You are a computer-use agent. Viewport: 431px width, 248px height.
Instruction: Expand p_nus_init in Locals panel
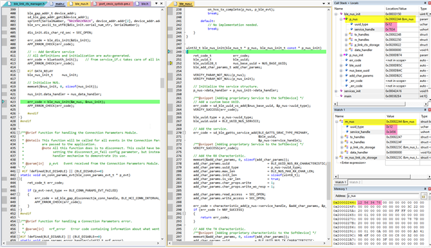[x=341, y=55]
